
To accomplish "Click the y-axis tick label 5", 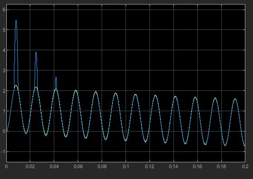I will pyautogui.click(x=4, y=30).
